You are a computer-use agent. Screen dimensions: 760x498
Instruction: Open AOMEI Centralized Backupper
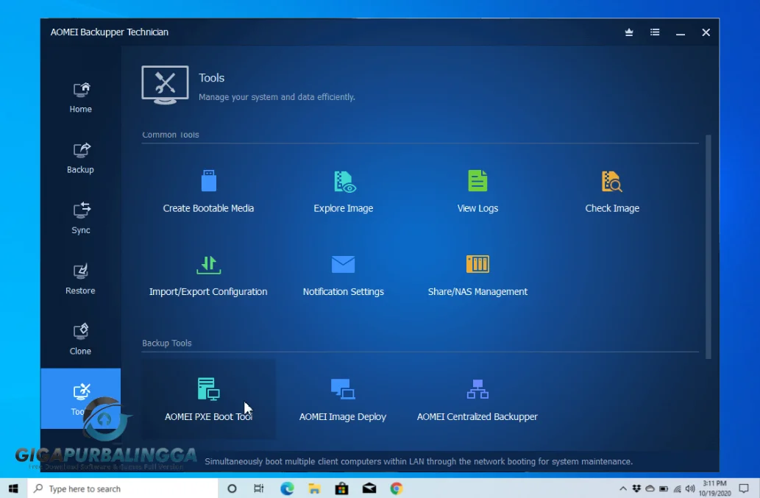coord(477,399)
